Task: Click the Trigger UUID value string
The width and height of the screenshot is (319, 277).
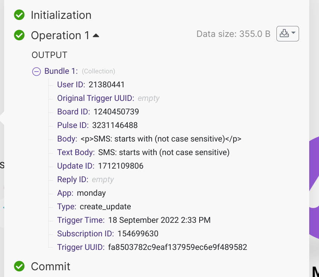Action: tap(178, 247)
